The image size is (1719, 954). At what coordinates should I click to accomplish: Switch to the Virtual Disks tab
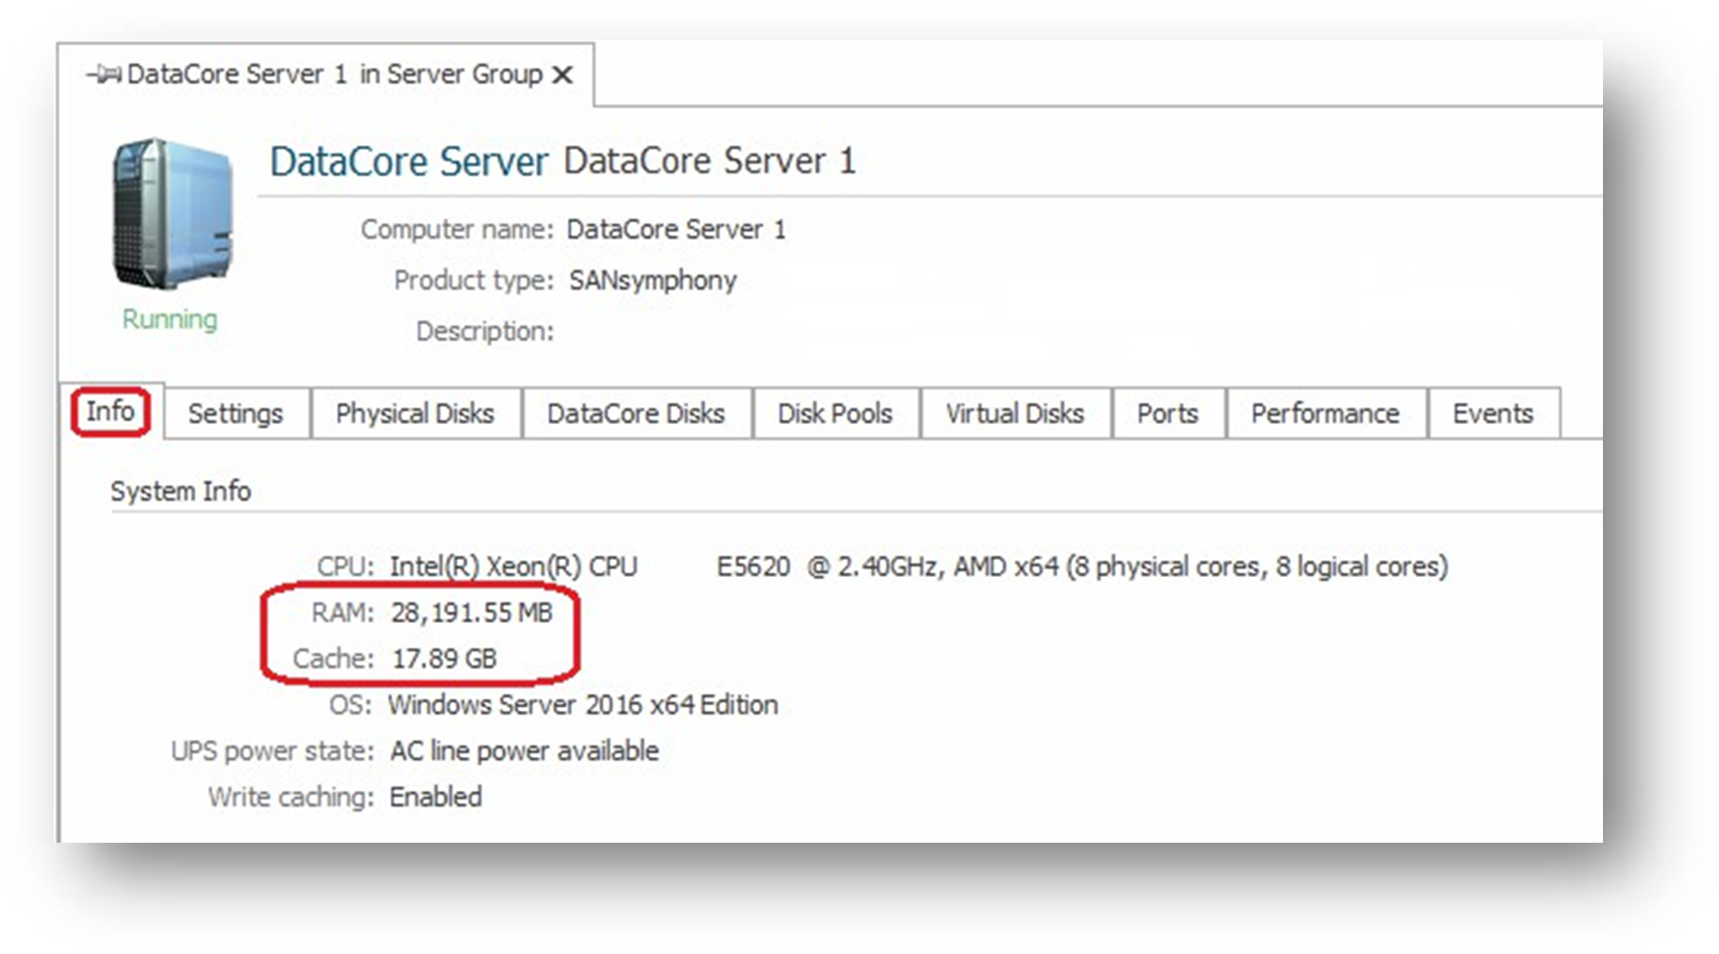[x=1014, y=414]
